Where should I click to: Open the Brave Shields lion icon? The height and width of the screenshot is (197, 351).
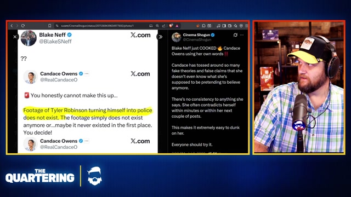(x=171, y=26)
